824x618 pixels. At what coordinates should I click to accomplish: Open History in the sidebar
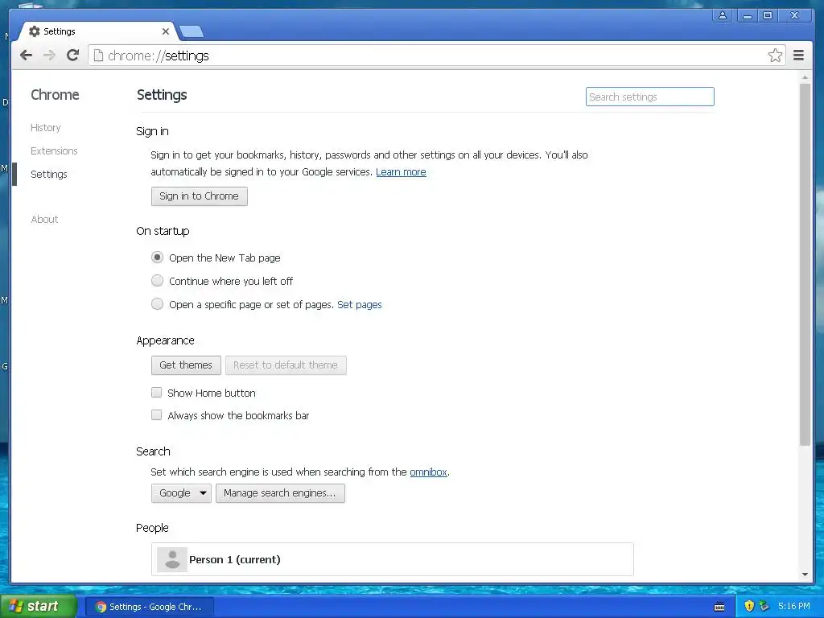tap(46, 128)
